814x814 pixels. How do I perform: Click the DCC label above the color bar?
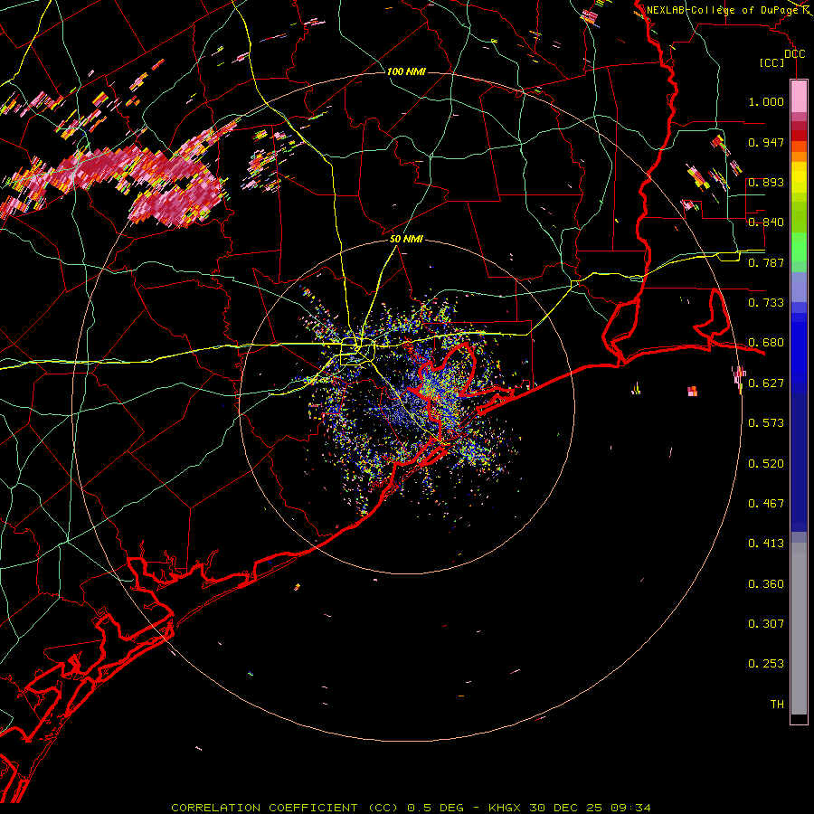[794, 54]
